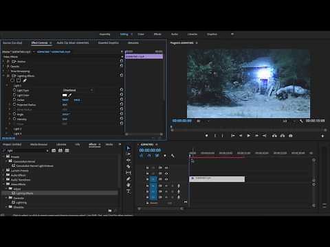
Task: Select the Track Select Forward tool
Action: tap(129, 154)
